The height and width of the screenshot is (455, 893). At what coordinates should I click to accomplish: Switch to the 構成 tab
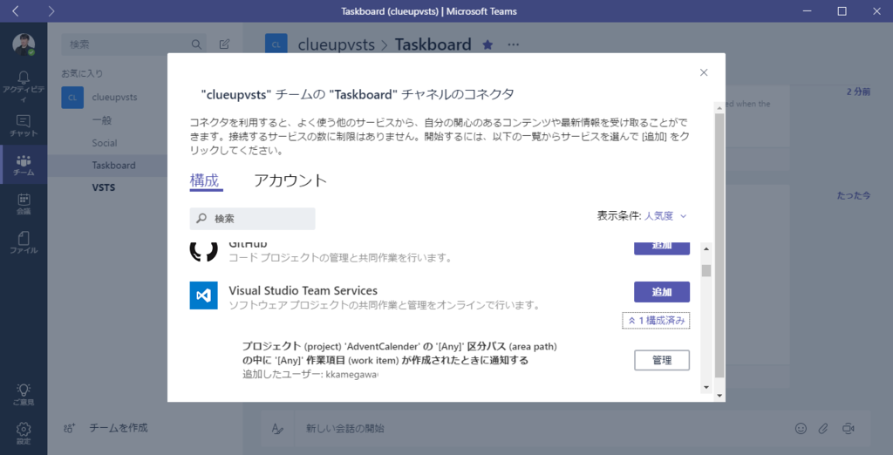point(204,180)
